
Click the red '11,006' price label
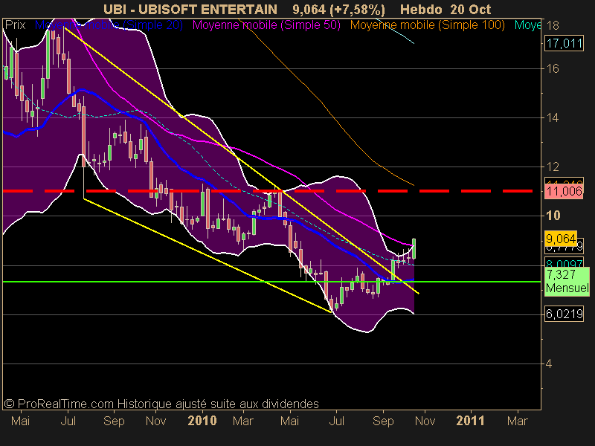[564, 191]
